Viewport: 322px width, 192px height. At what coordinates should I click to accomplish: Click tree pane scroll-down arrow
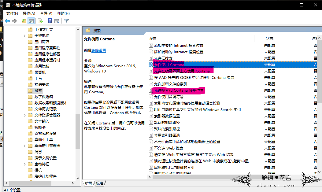coord(78,178)
